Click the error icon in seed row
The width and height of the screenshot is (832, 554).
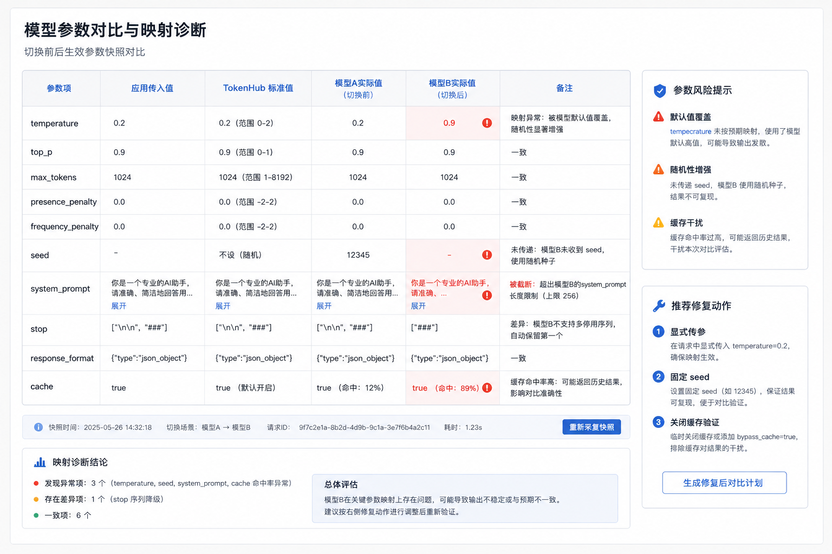click(x=487, y=255)
